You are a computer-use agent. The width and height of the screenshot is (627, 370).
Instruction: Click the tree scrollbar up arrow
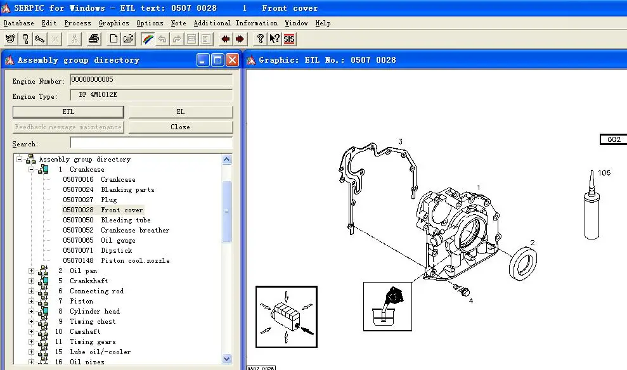point(227,160)
